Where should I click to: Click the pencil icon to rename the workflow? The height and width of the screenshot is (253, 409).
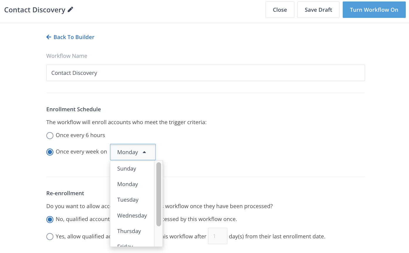click(70, 9)
